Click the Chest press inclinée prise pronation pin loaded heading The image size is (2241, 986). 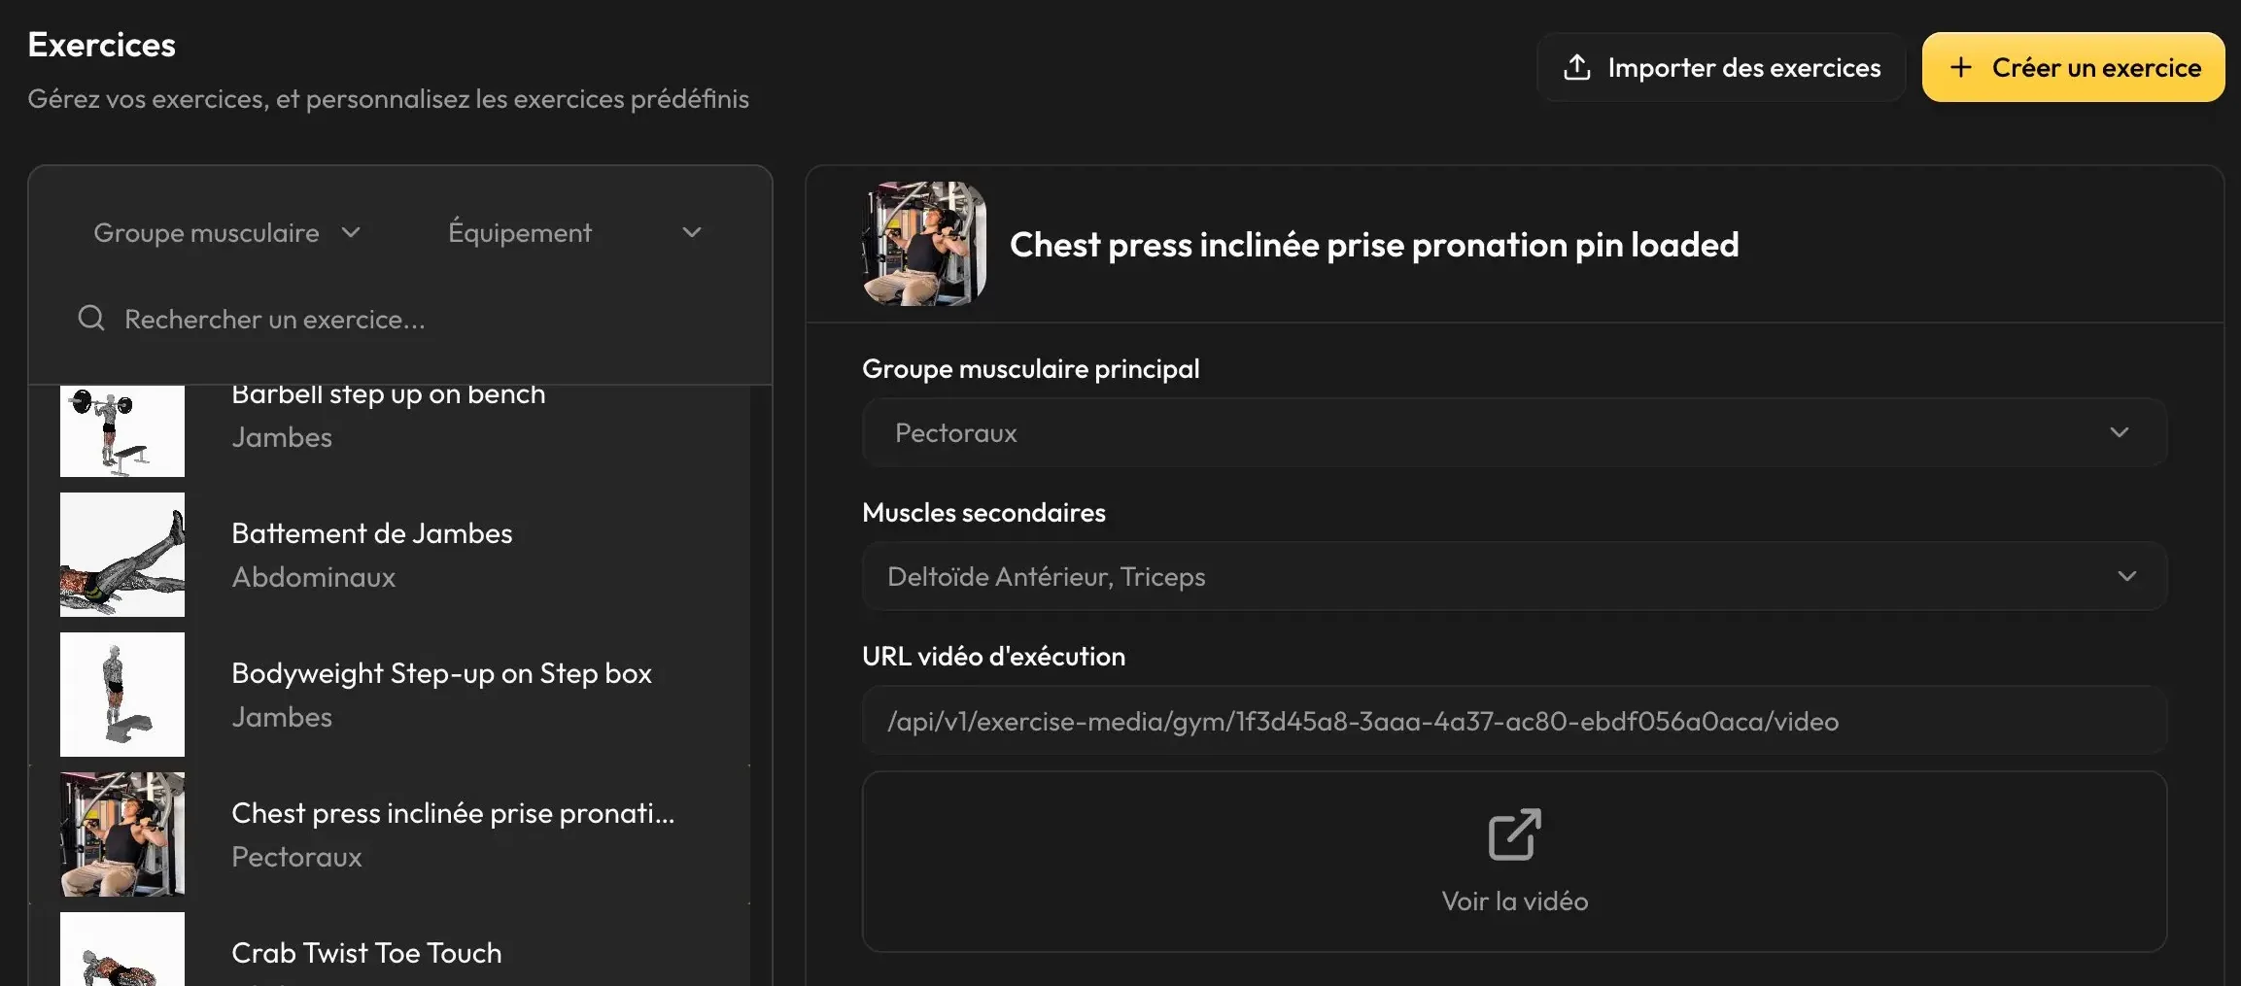[x=1374, y=244]
